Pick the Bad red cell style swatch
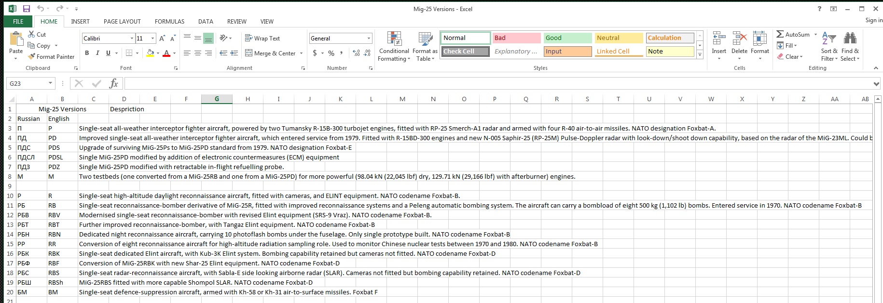The width and height of the screenshot is (883, 303). [x=516, y=38]
